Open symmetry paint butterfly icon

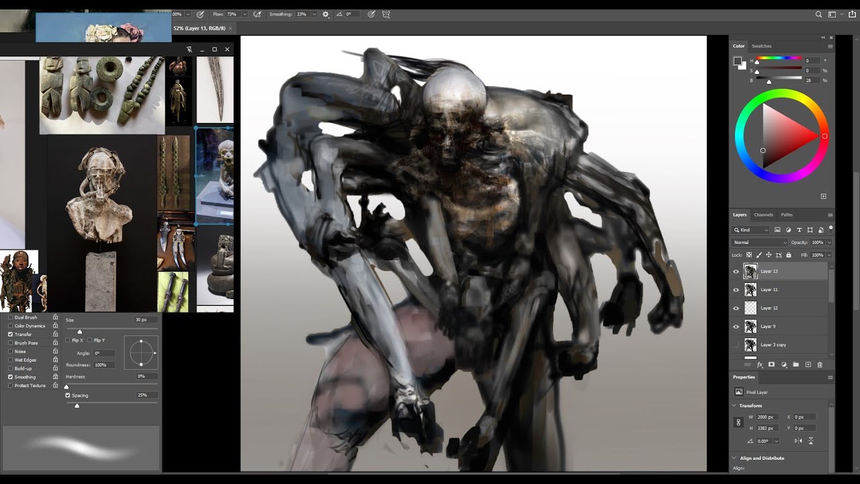point(386,14)
